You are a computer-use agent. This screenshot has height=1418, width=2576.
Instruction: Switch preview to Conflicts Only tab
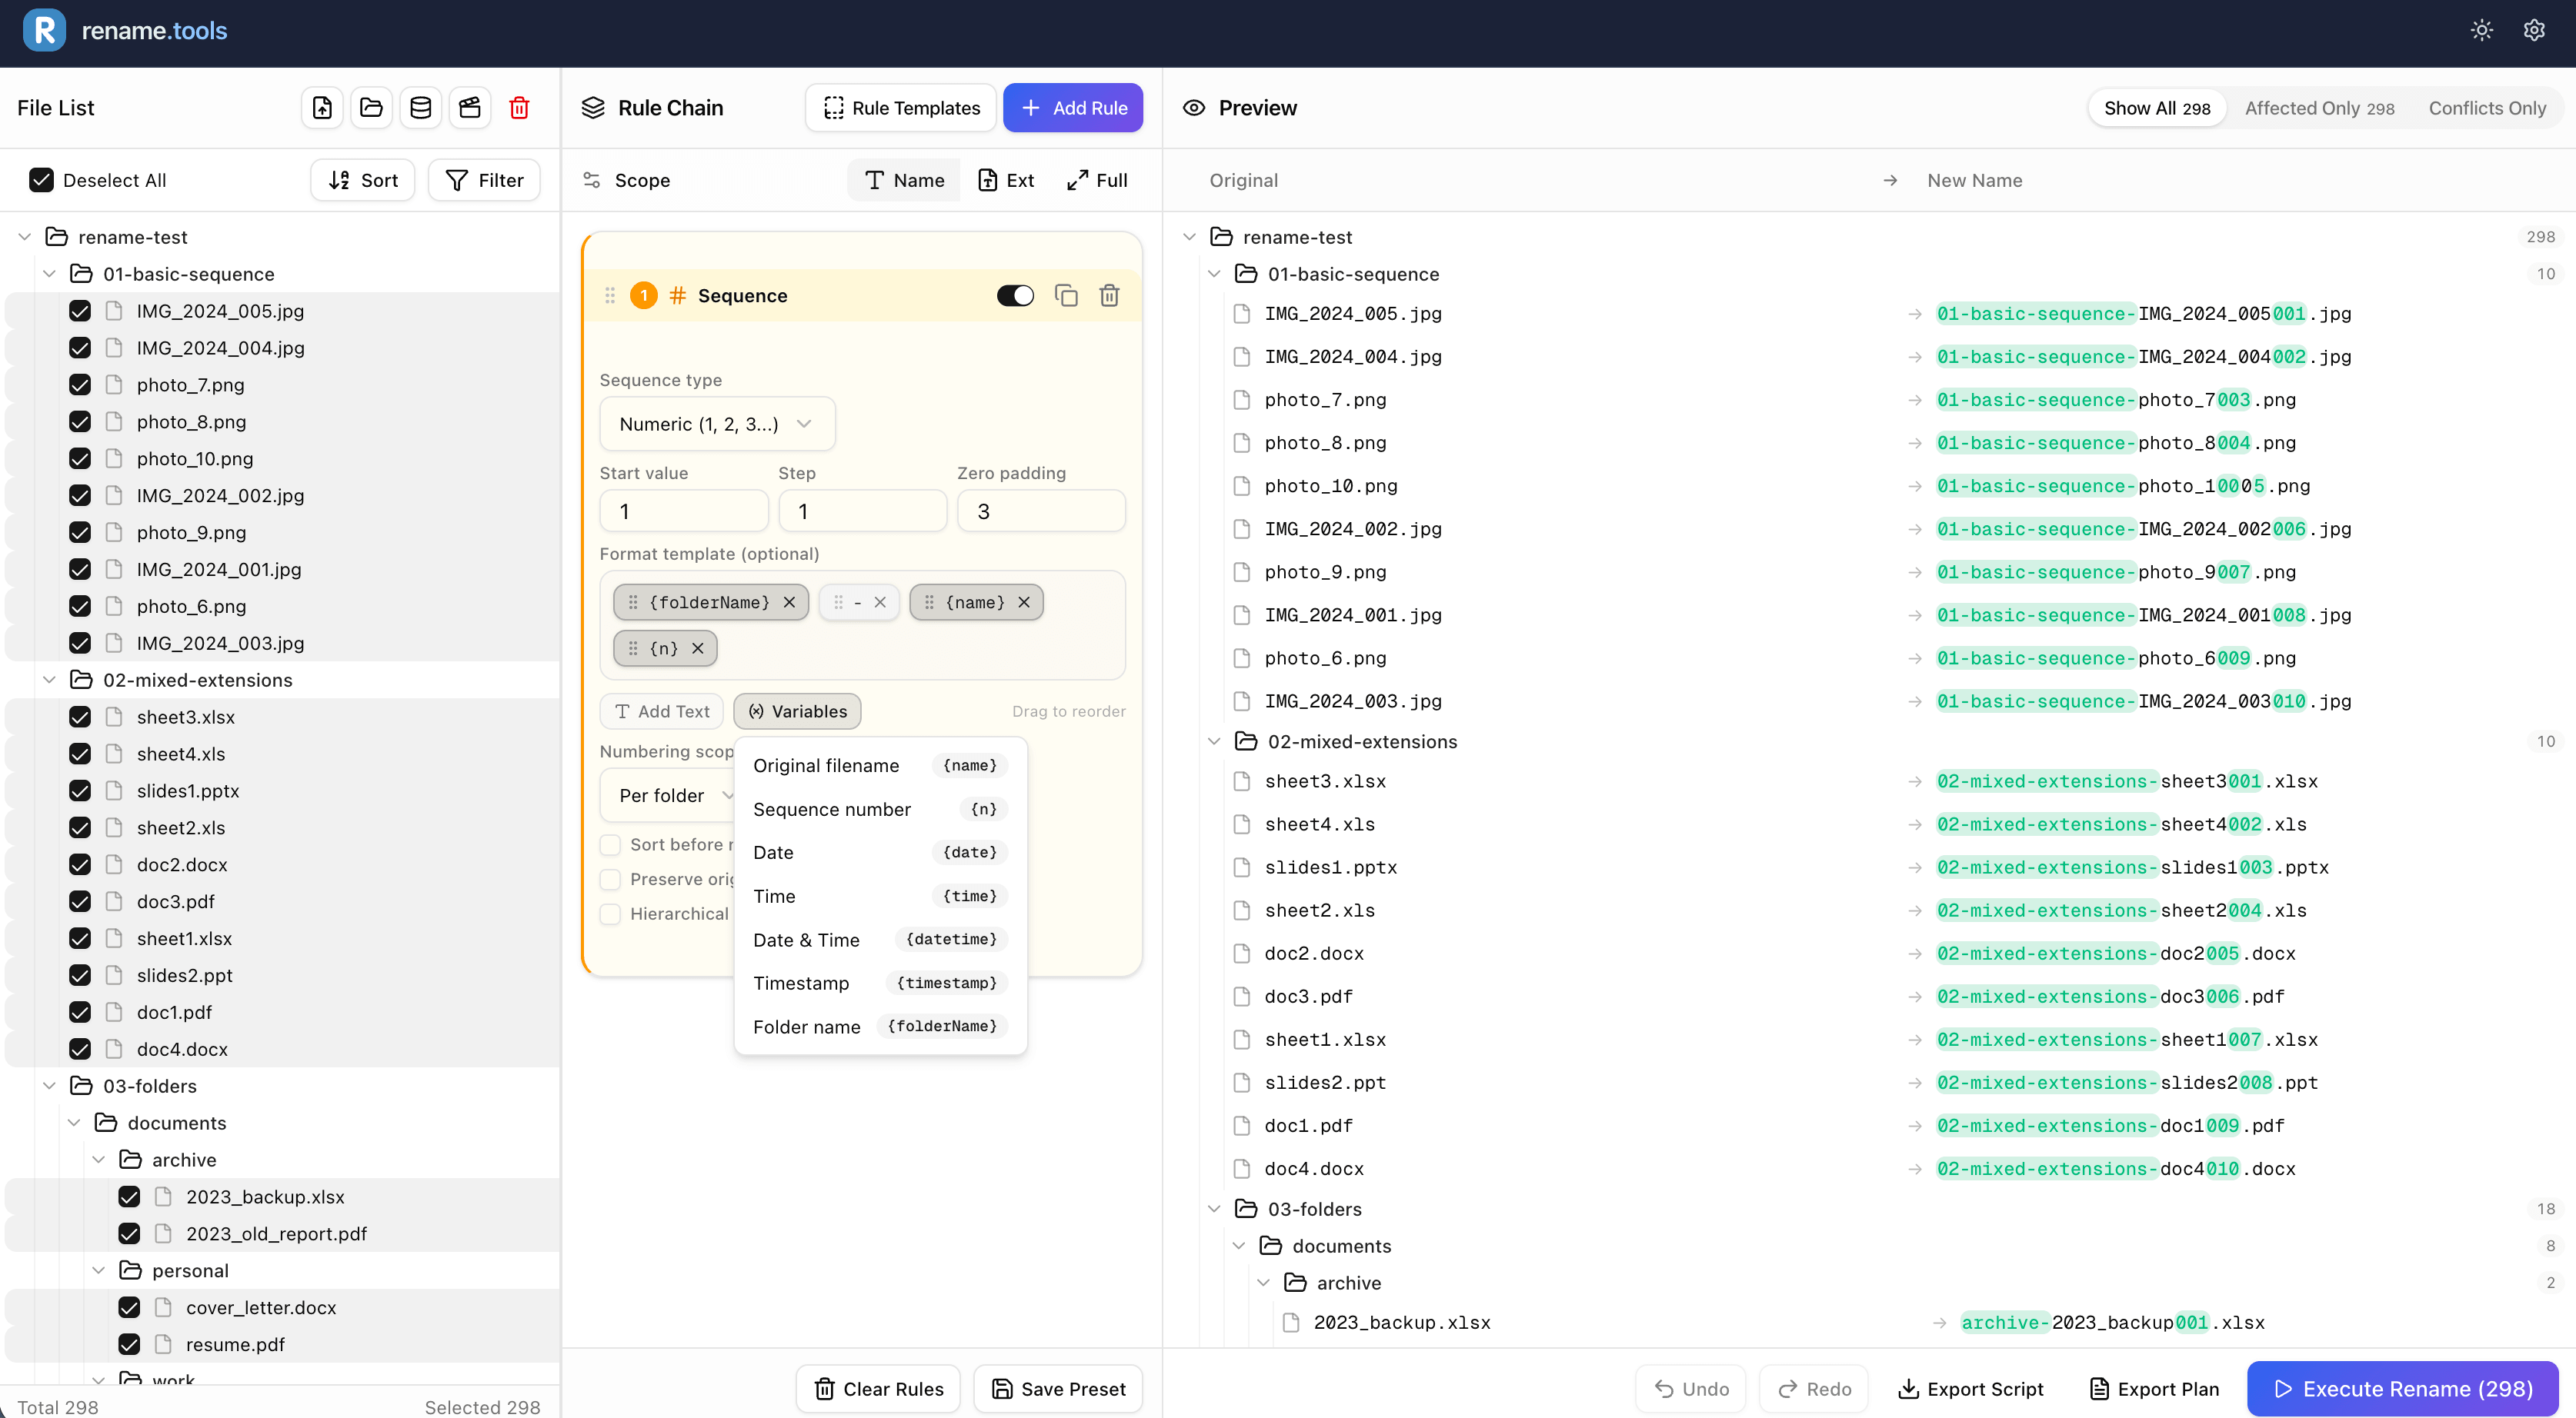click(2487, 108)
